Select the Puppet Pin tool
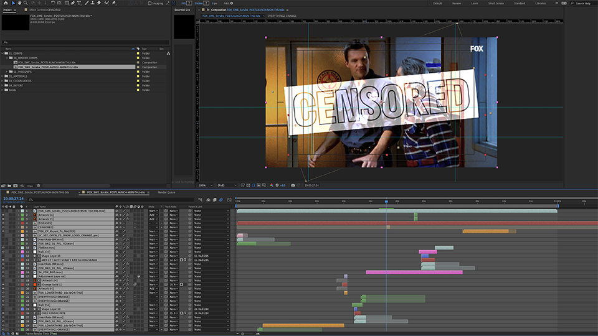This screenshot has width=598, height=336. 113,3
